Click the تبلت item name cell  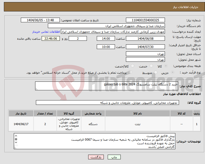tap(138, 124)
